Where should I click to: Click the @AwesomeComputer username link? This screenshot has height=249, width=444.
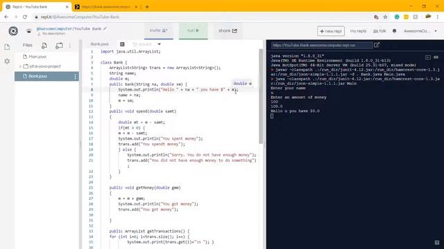[54, 28]
